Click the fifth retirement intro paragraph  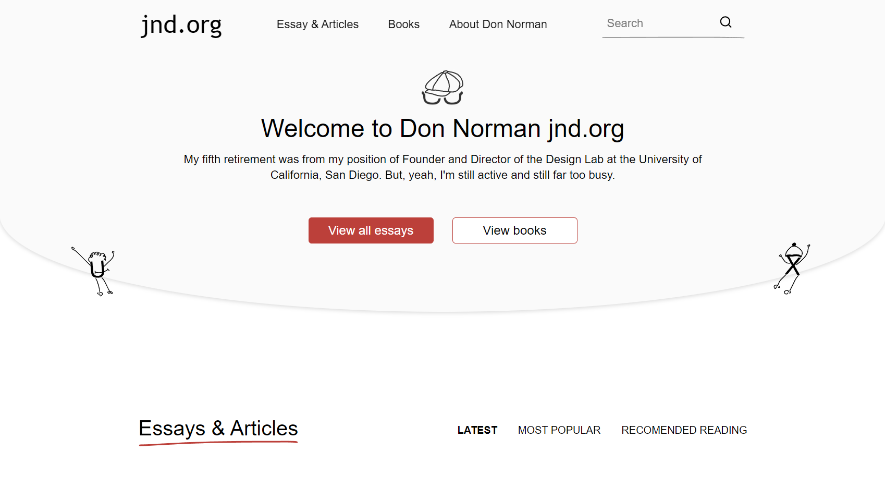pyautogui.click(x=443, y=167)
